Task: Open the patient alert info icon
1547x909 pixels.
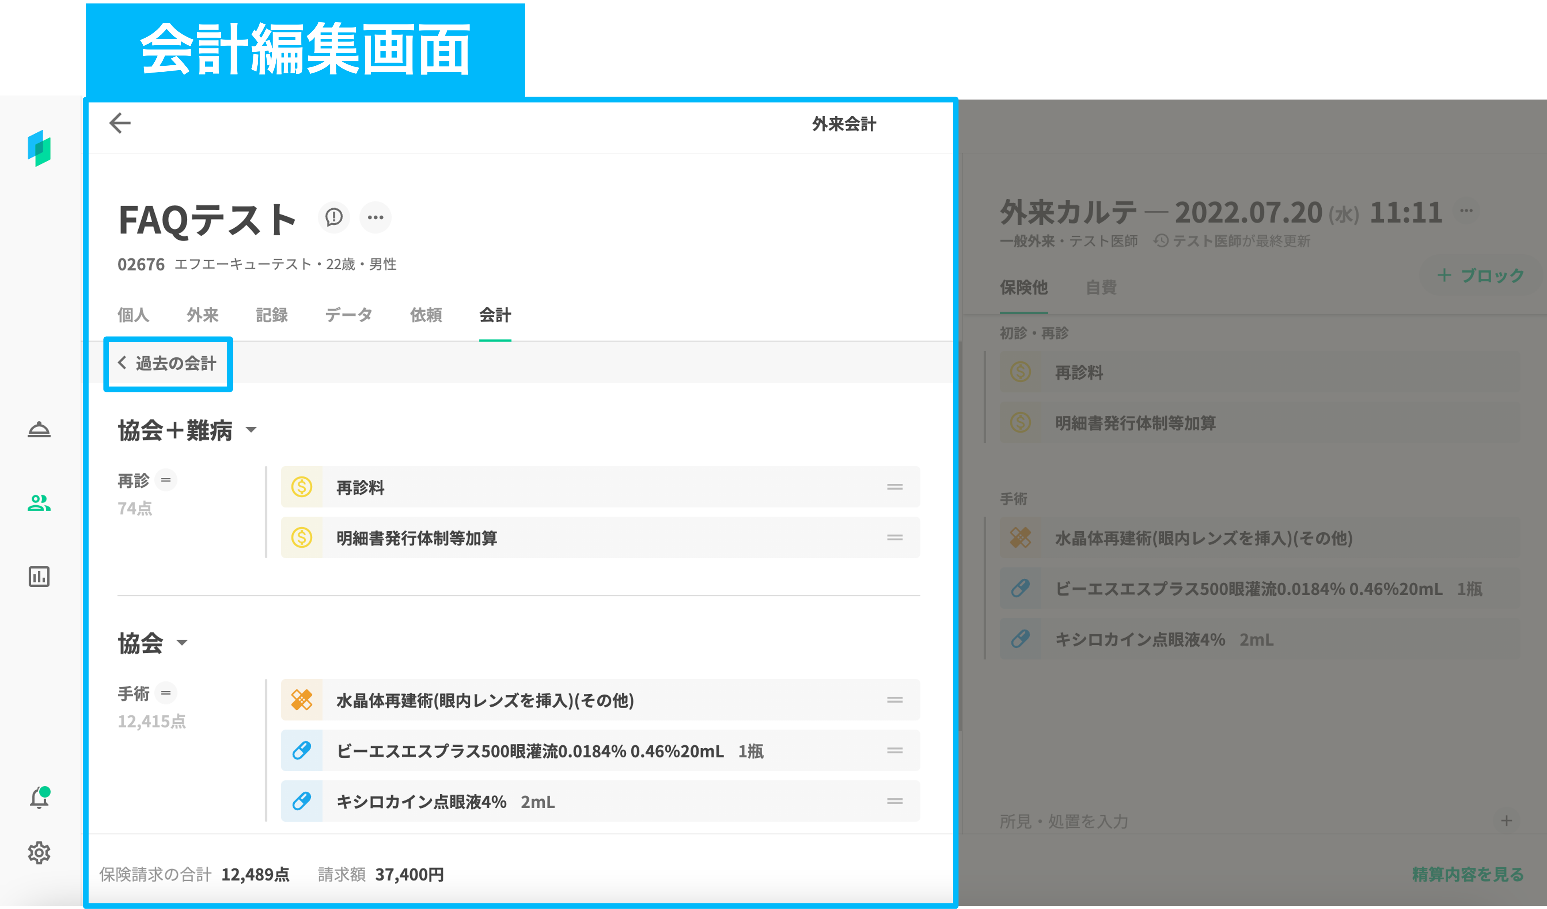Action: pyautogui.click(x=334, y=217)
